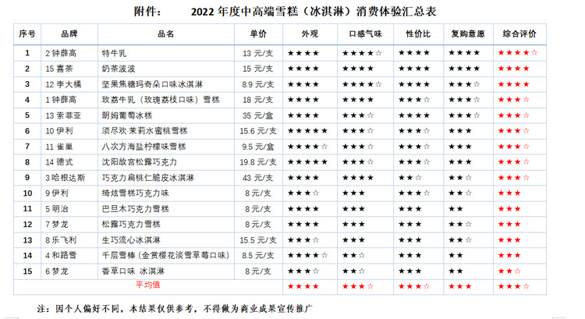This screenshot has height=319, width=585.
Task: Click brand cell 11 雀巢
Action: (x=59, y=147)
